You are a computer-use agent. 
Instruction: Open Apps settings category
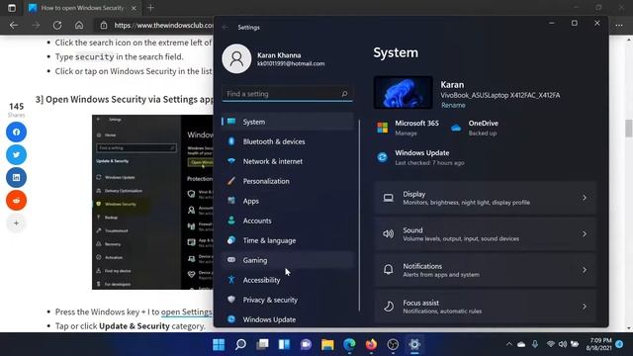[288, 201]
